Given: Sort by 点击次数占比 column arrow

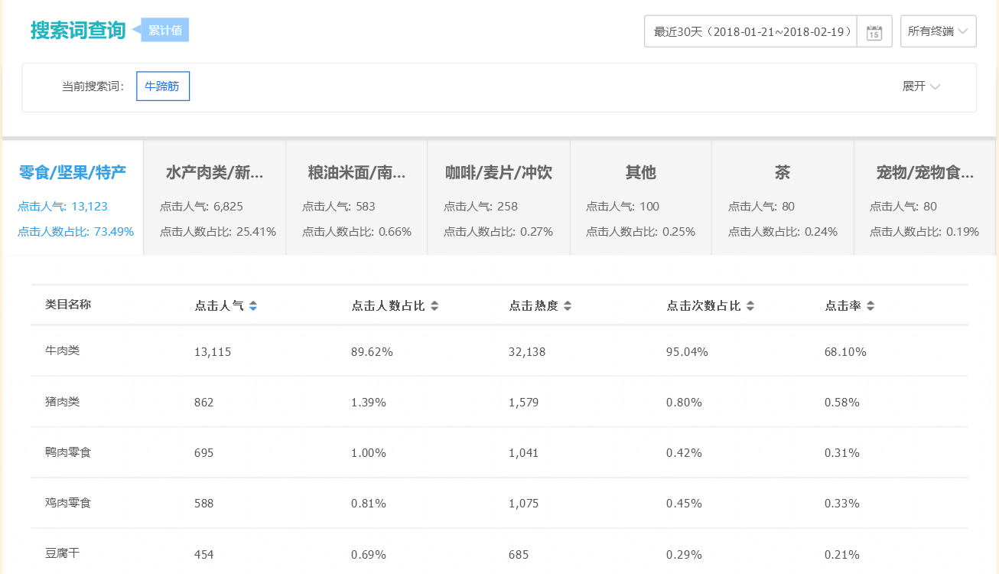Looking at the screenshot, I should (x=749, y=305).
